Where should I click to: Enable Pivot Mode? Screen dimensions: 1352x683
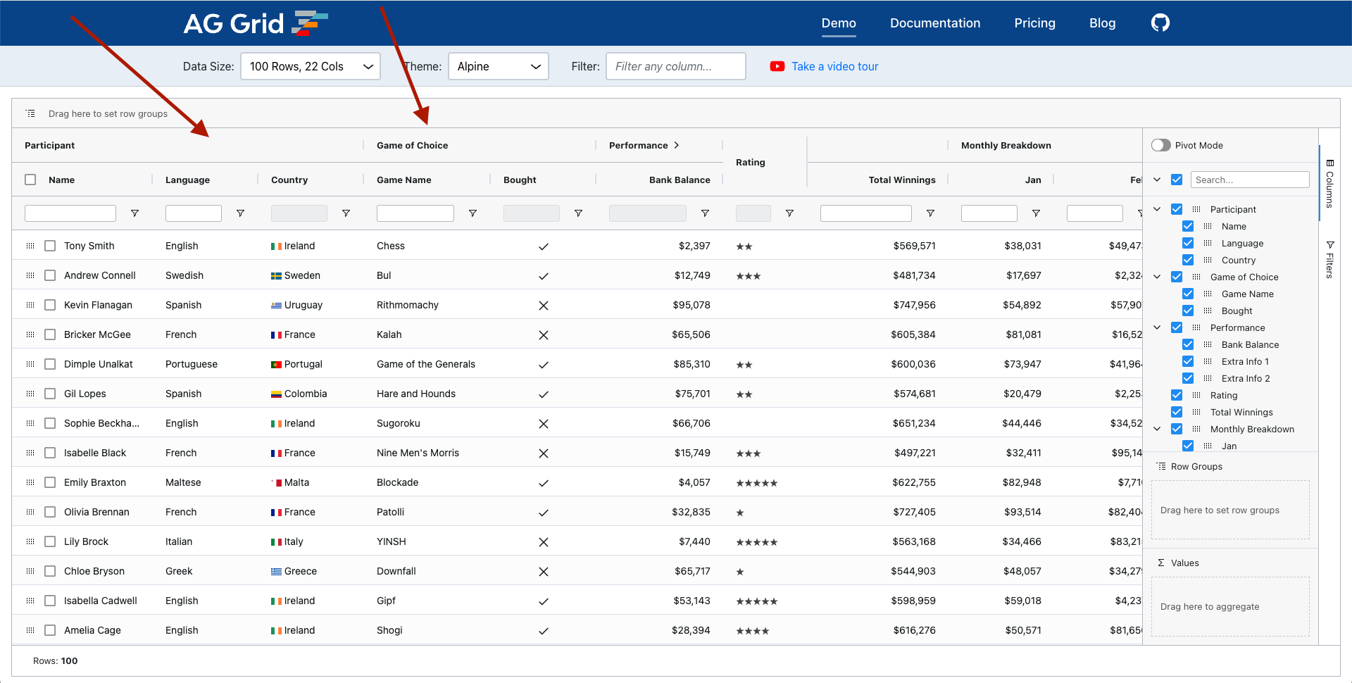pos(1160,145)
